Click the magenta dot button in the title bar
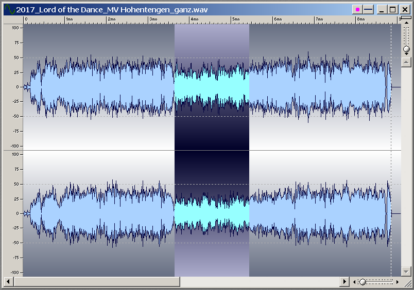Screen dimensions: 414x290 click(357, 10)
